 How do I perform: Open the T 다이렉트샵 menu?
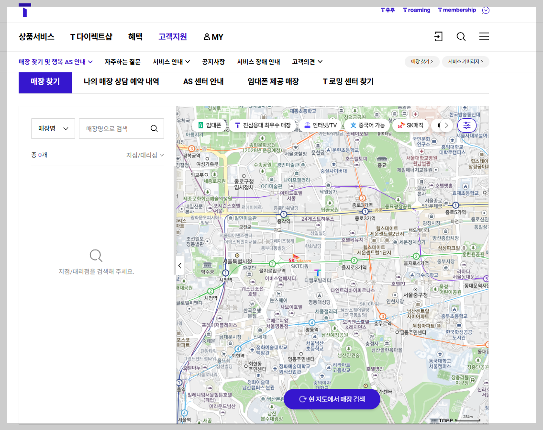(x=91, y=37)
